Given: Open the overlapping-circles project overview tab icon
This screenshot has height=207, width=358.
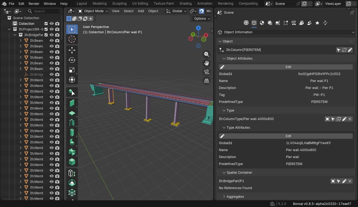Looking at the screenshot, I should point(246,23).
